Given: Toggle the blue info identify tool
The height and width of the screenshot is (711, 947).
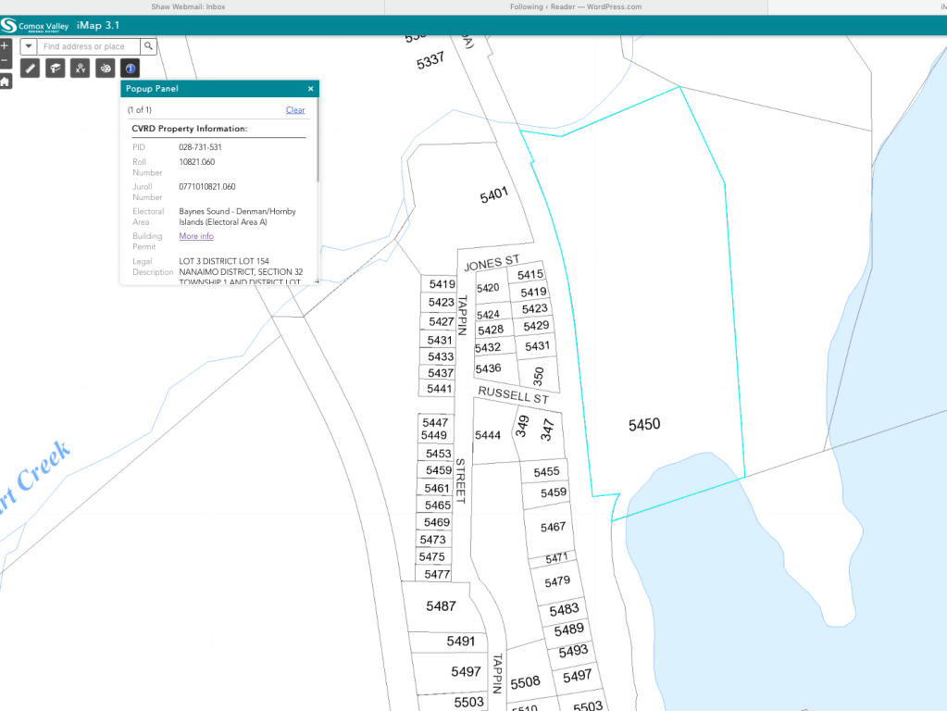Looking at the screenshot, I should click(x=131, y=69).
